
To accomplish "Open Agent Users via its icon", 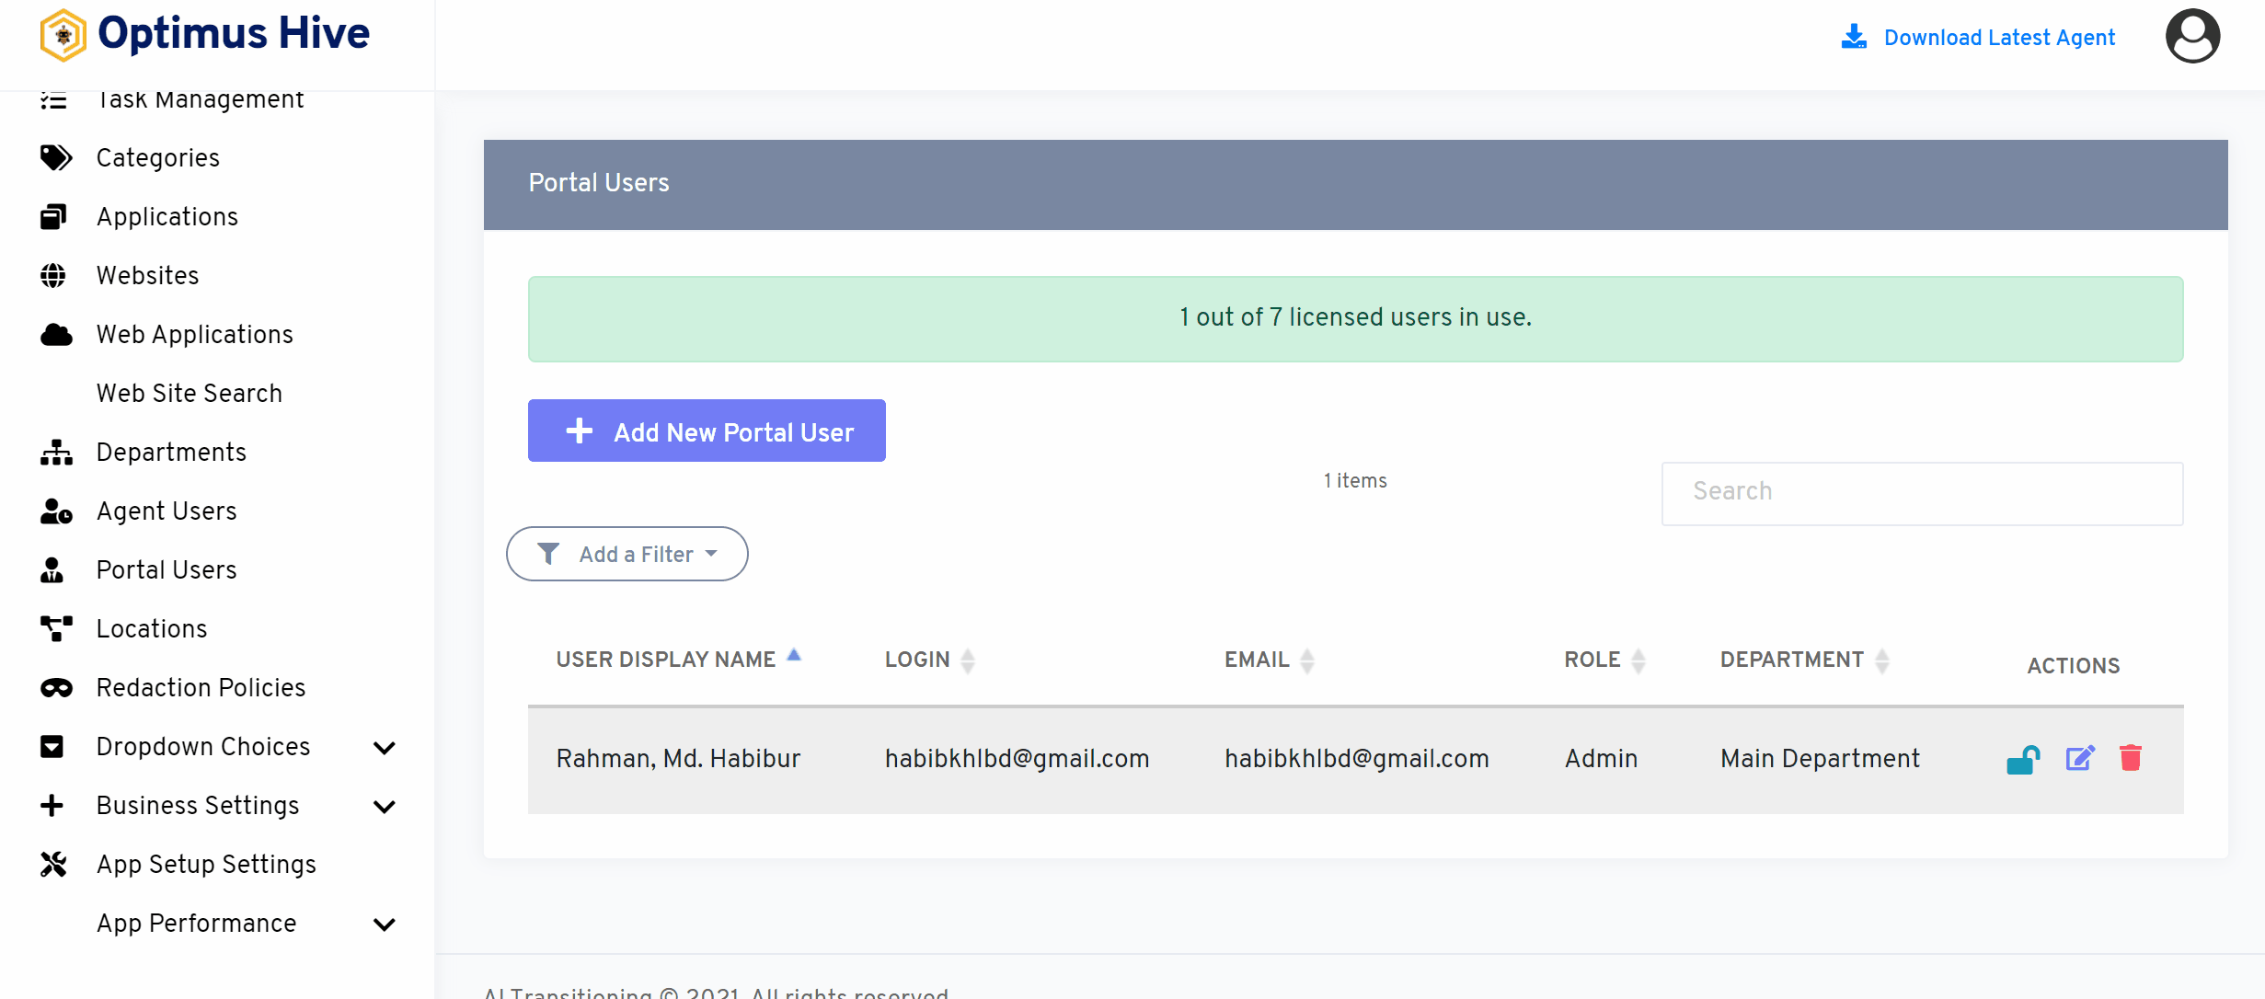I will click(x=55, y=511).
